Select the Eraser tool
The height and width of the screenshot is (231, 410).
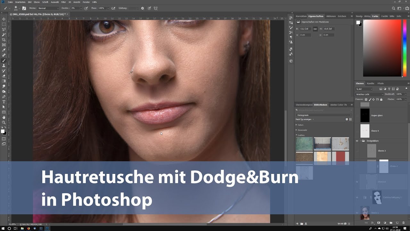click(x=4, y=76)
